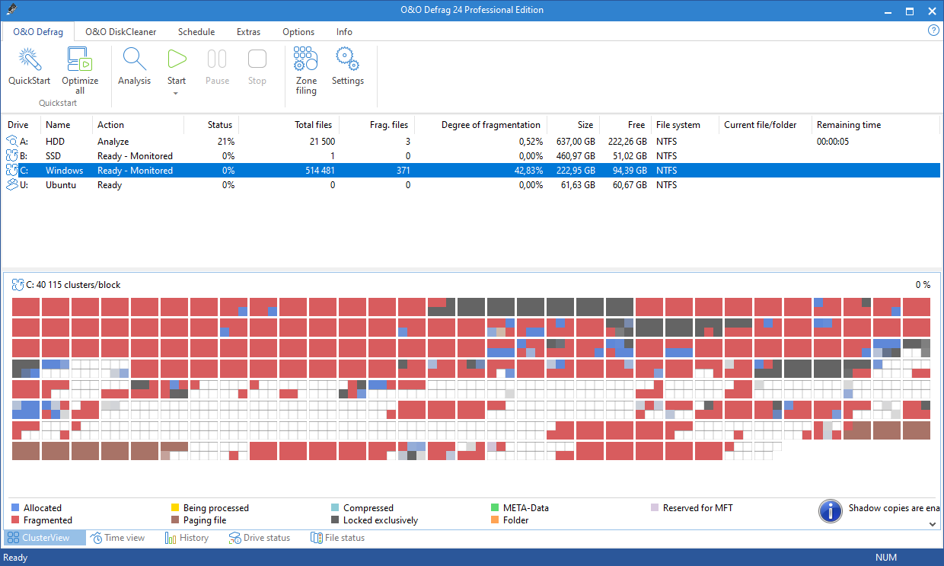Sort by File system column header

tap(678, 125)
